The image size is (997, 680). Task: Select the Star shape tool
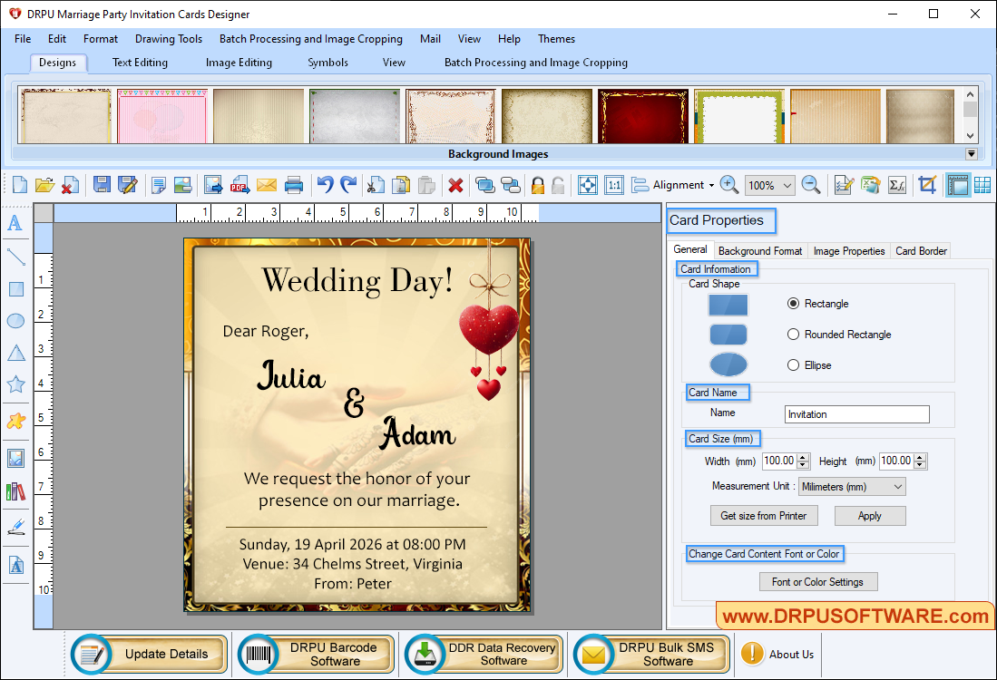15,384
